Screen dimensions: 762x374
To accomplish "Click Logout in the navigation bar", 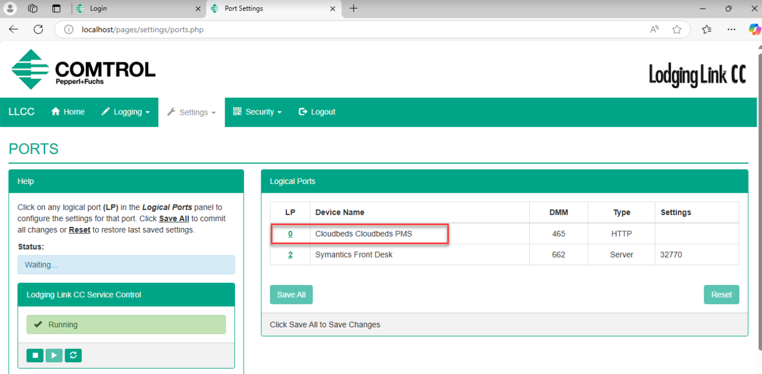I will (317, 112).
